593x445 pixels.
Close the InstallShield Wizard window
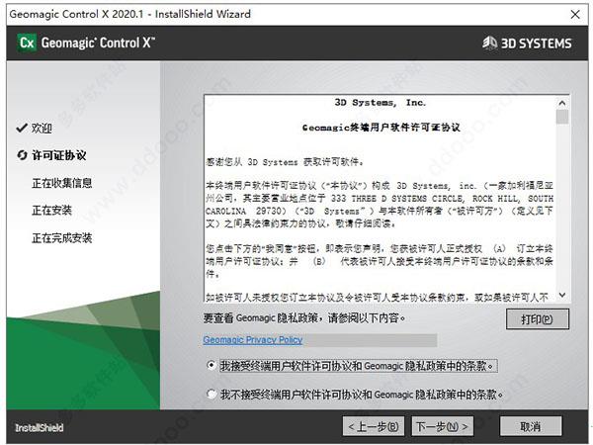click(x=575, y=15)
